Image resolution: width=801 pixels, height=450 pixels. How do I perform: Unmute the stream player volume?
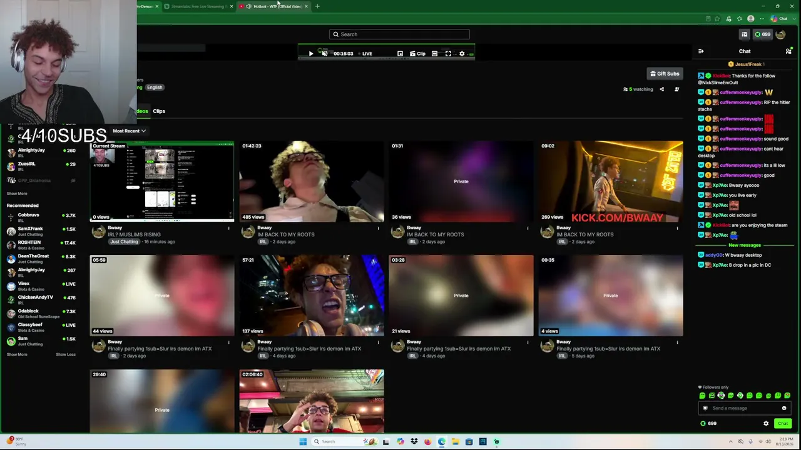click(x=324, y=54)
